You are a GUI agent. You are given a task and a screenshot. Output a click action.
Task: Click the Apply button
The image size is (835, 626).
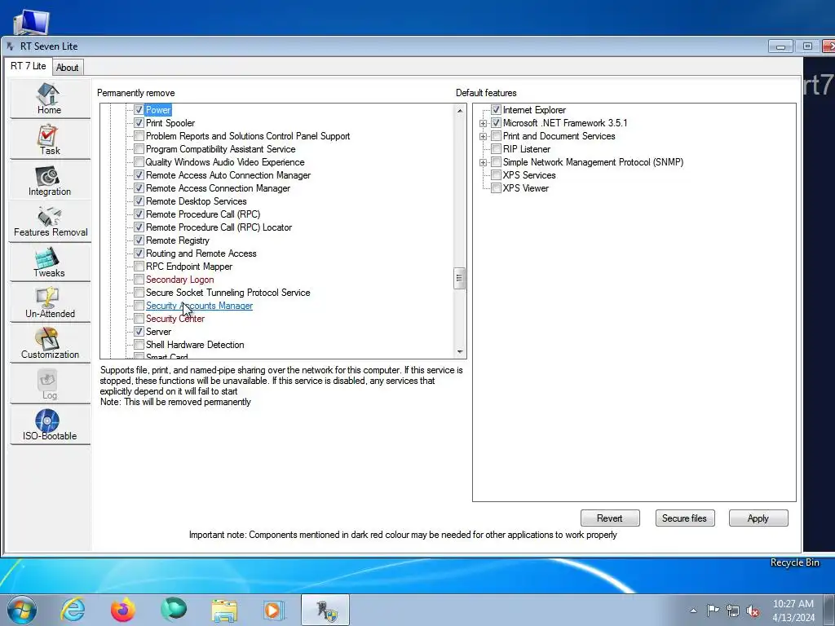(x=758, y=518)
